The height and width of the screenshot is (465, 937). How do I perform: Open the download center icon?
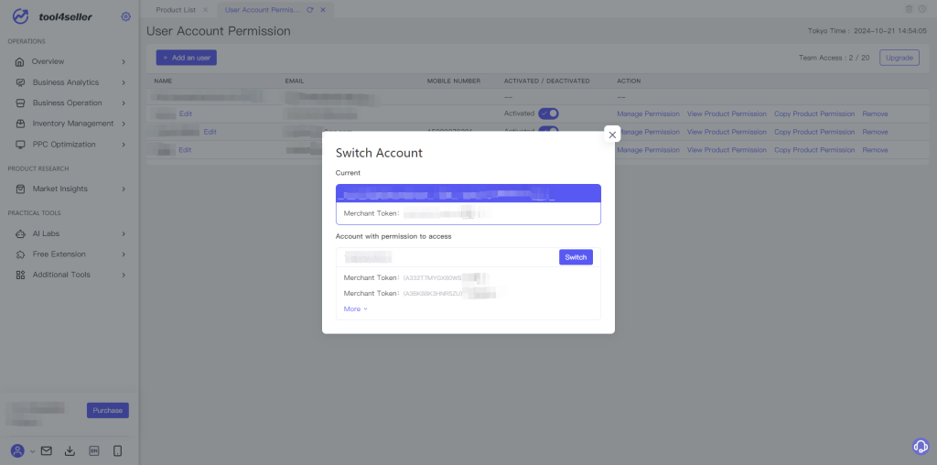click(70, 451)
